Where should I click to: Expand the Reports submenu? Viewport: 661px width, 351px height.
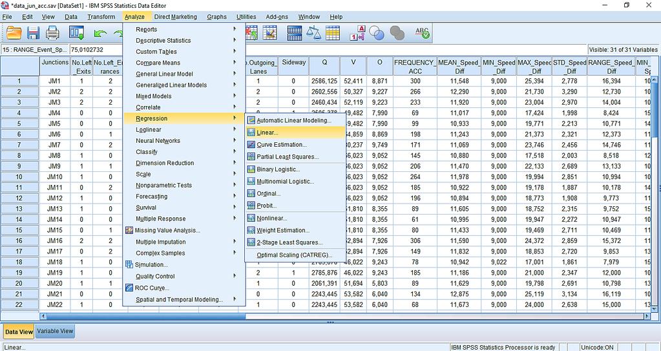point(184,29)
